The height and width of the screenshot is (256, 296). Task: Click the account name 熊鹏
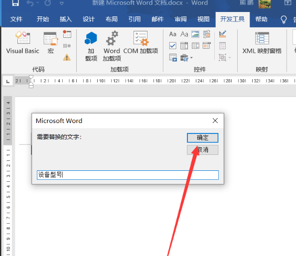(x=247, y=3)
